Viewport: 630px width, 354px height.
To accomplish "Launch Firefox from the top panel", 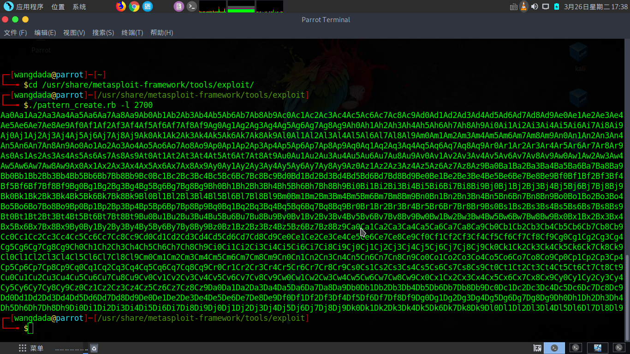I will (121, 6).
